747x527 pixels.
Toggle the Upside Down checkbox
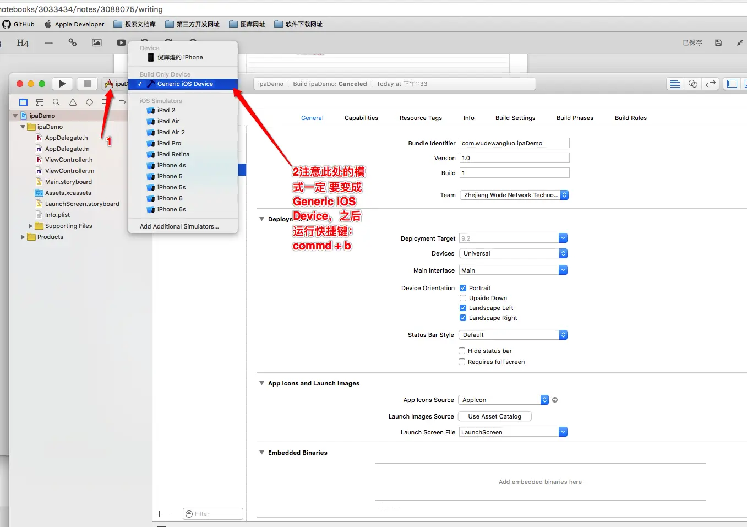pos(463,298)
